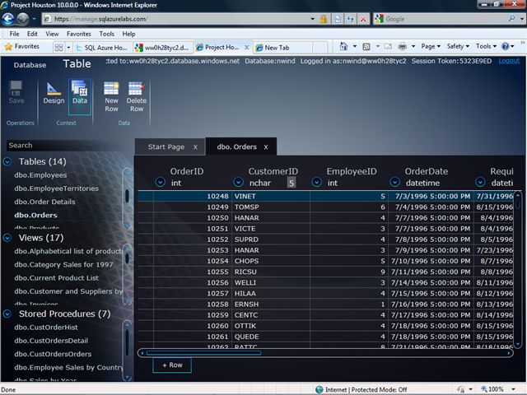This screenshot has width=527, height=395.
Task: Click the Delete Row icon
Action: pyautogui.click(x=136, y=89)
